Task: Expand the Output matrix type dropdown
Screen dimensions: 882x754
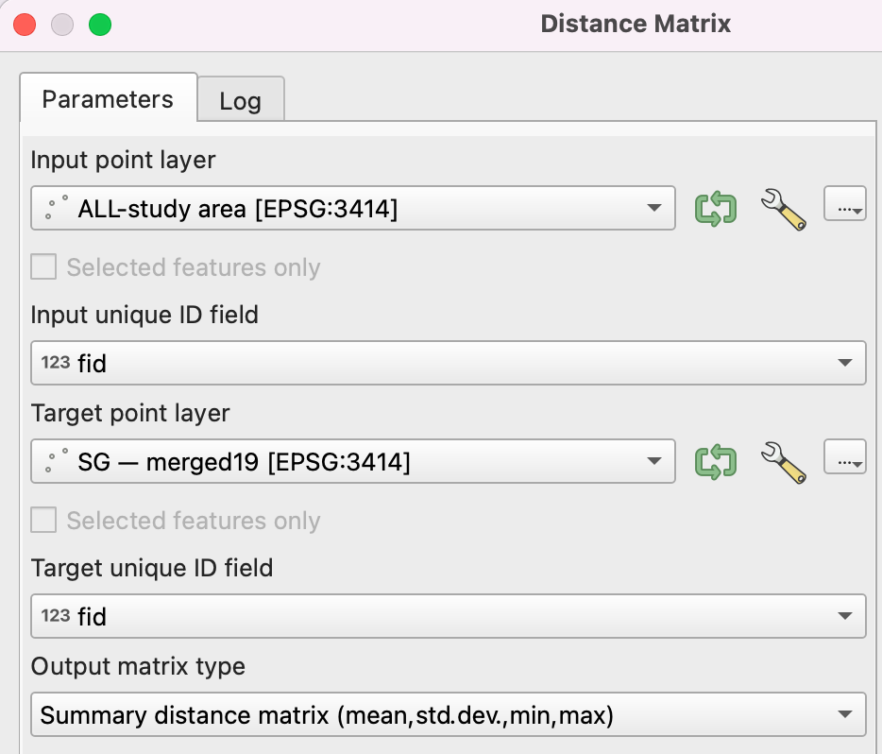Action: (844, 716)
